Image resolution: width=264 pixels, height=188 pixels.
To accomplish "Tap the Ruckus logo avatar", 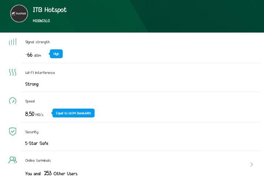I will click(19, 14).
